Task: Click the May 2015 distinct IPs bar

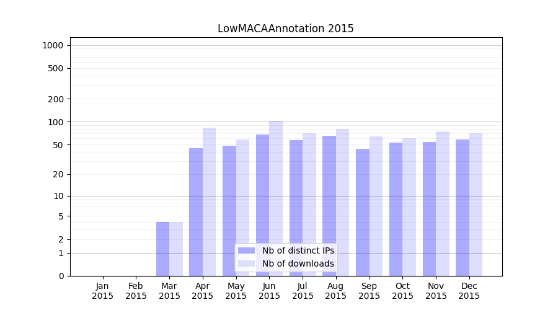Action: [x=229, y=211]
